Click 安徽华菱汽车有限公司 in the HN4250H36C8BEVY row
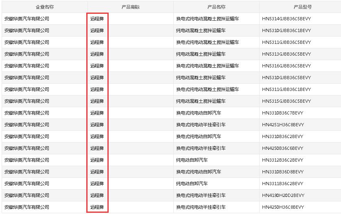 tap(27, 207)
